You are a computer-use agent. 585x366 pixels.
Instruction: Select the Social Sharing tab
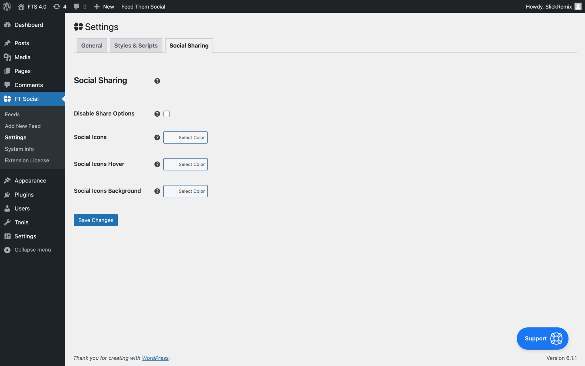point(189,45)
